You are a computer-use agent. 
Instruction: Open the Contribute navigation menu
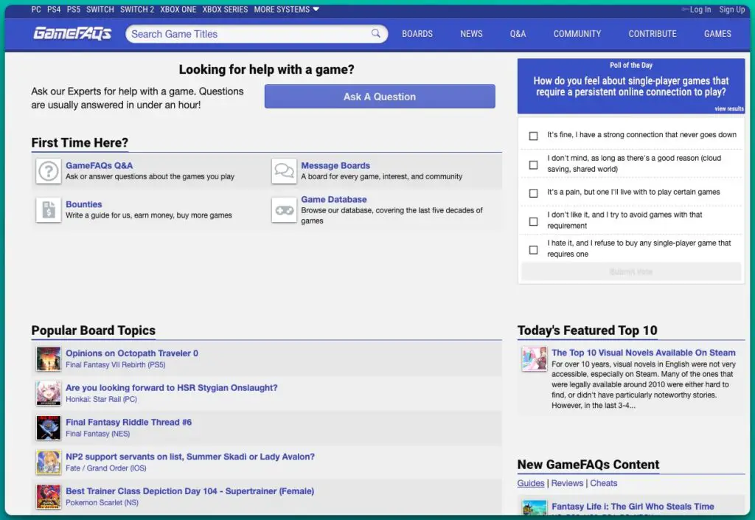[x=652, y=34]
